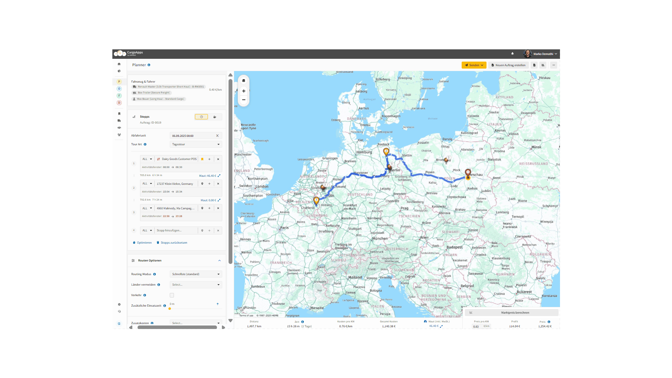Open the truck icon in left sidebar
The height and width of the screenshot is (378, 672).
119,121
